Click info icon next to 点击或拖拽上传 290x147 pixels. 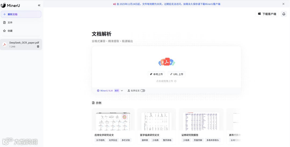(x=175, y=81)
